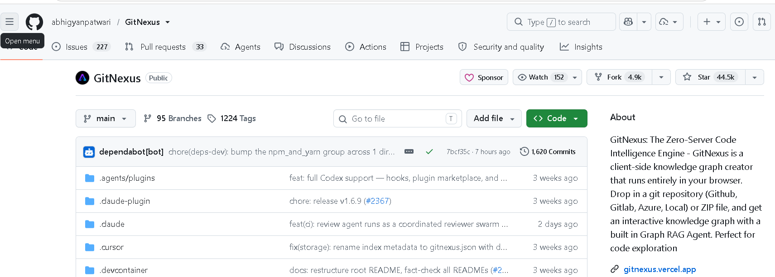Click folder icon beside .agents/plugins

coord(90,178)
